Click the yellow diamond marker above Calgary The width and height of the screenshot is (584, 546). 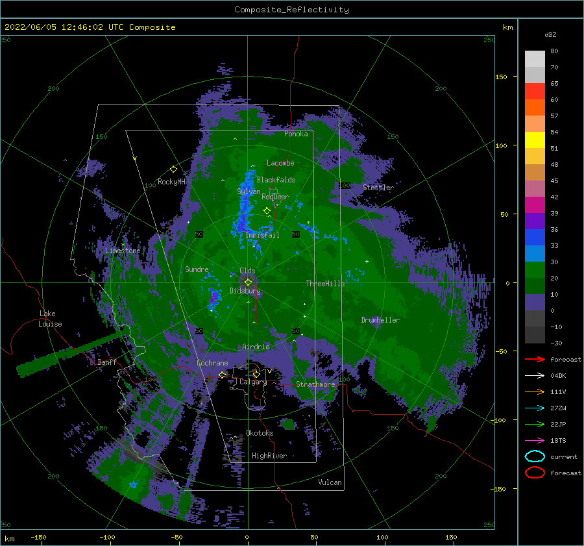point(256,374)
